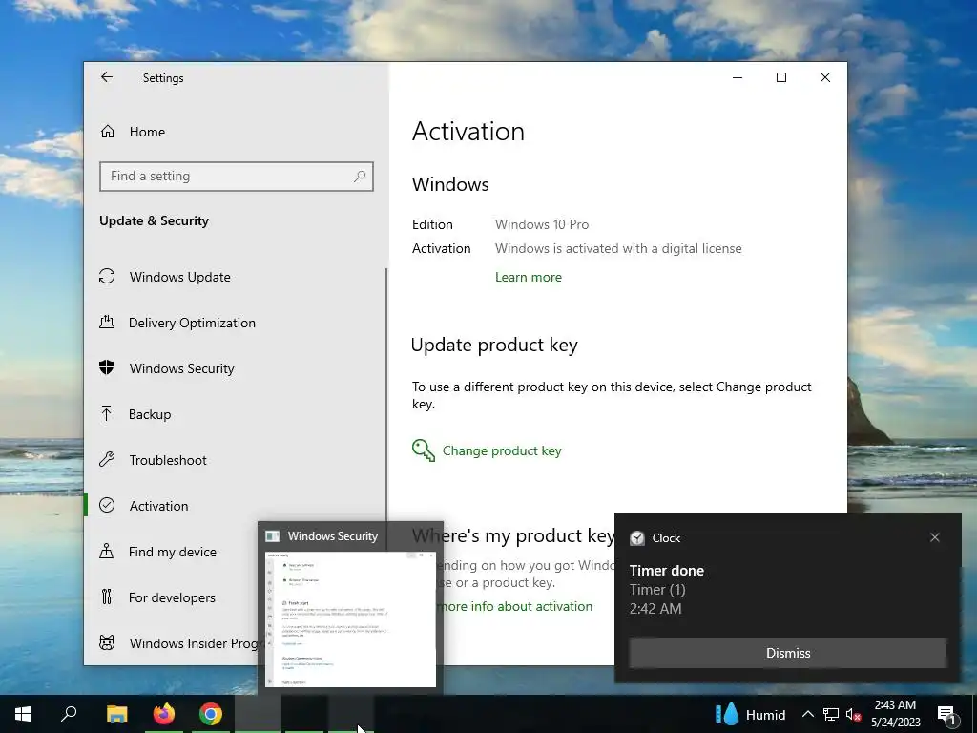Open the Action Center notifications icon
The height and width of the screenshot is (733, 977).
947,715
